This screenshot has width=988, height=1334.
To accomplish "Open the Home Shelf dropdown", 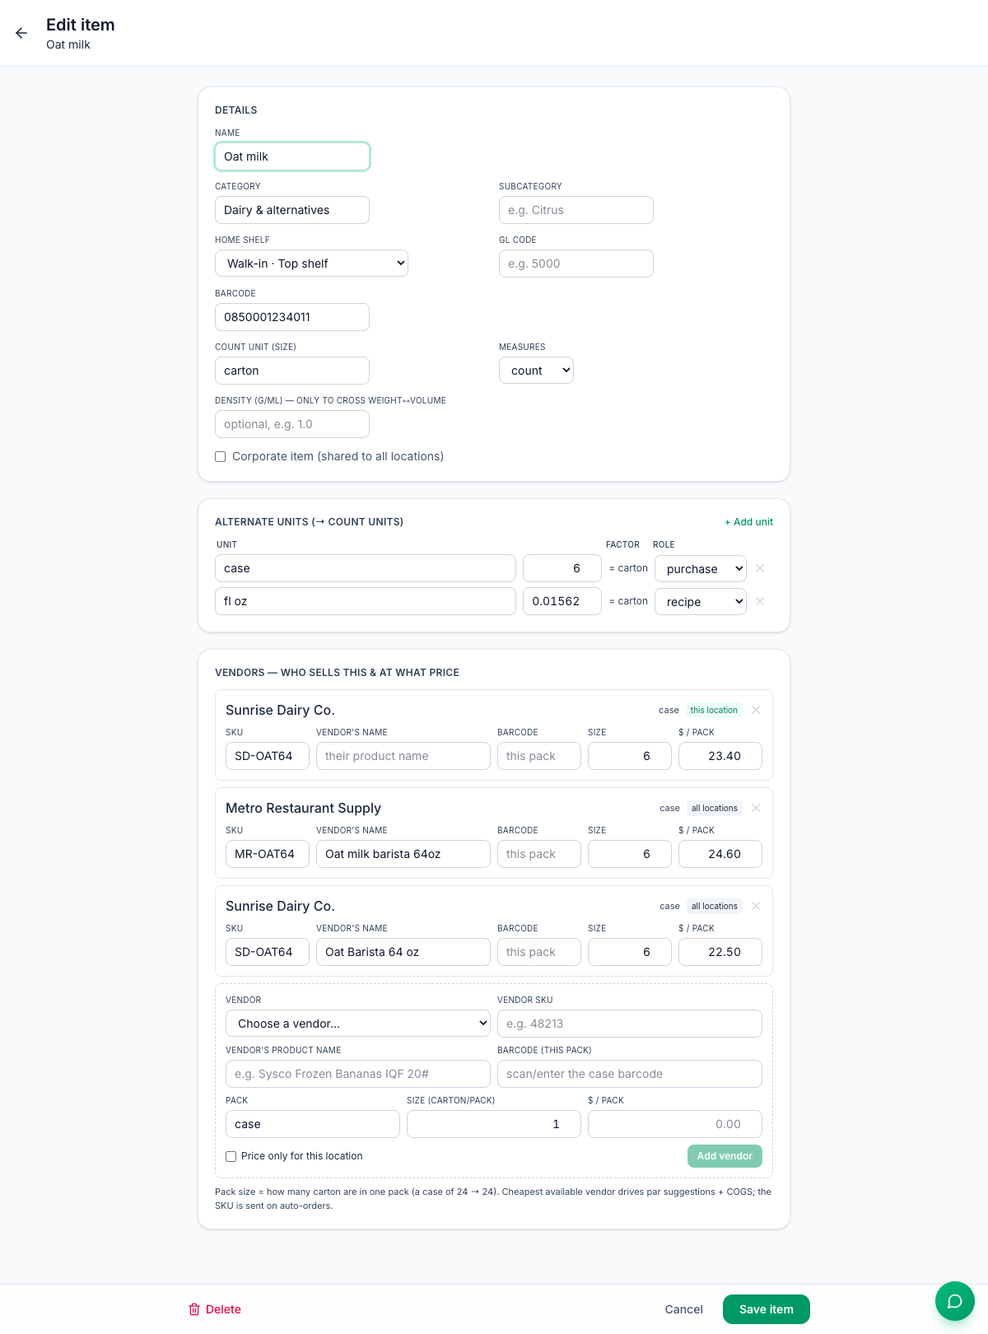I will pyautogui.click(x=311, y=264).
